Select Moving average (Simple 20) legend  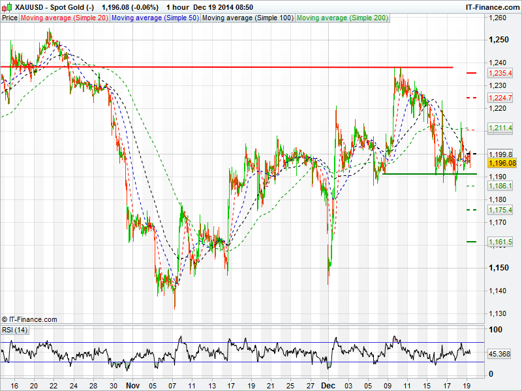tap(65, 18)
